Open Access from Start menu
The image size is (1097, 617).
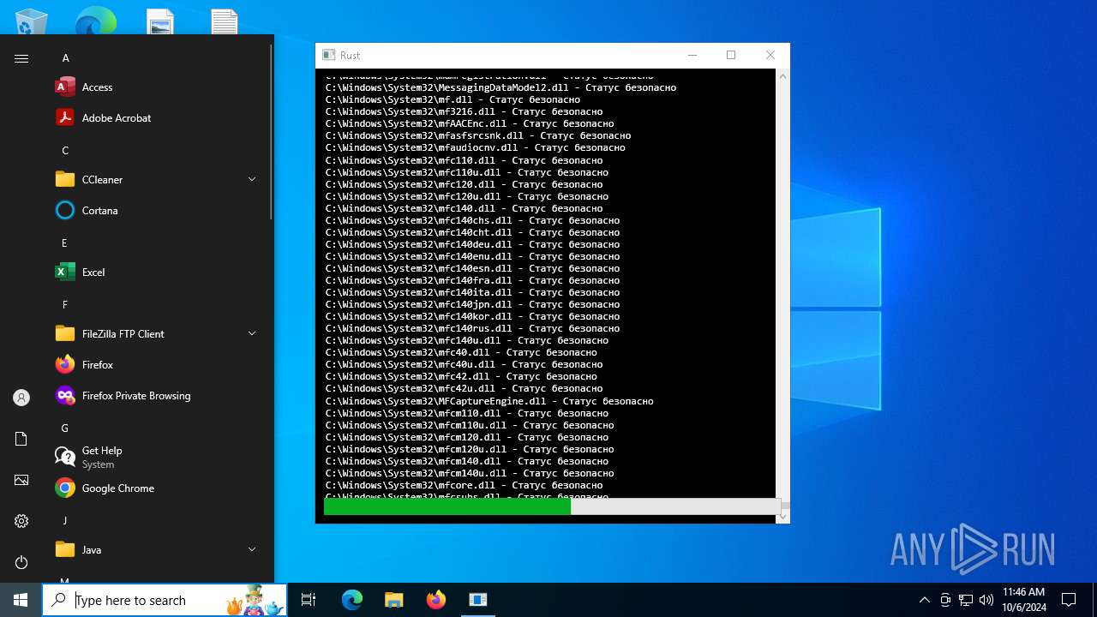click(154, 87)
